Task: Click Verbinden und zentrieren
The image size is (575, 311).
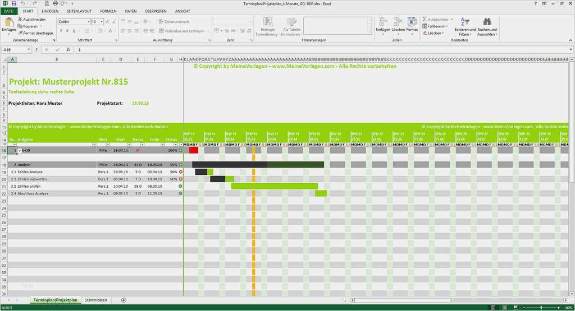Action: point(184,31)
